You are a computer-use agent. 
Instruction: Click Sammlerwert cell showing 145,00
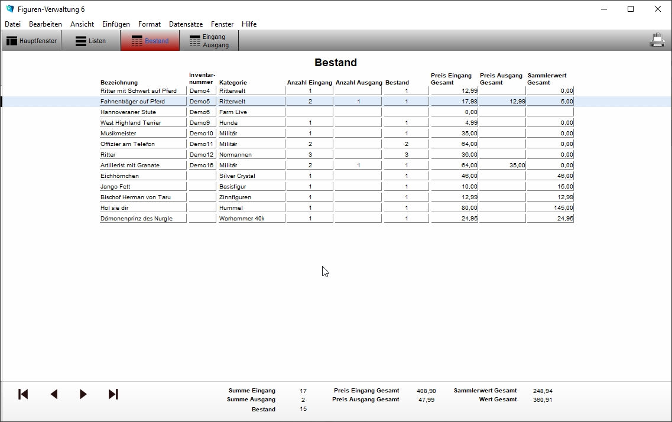[550, 208]
